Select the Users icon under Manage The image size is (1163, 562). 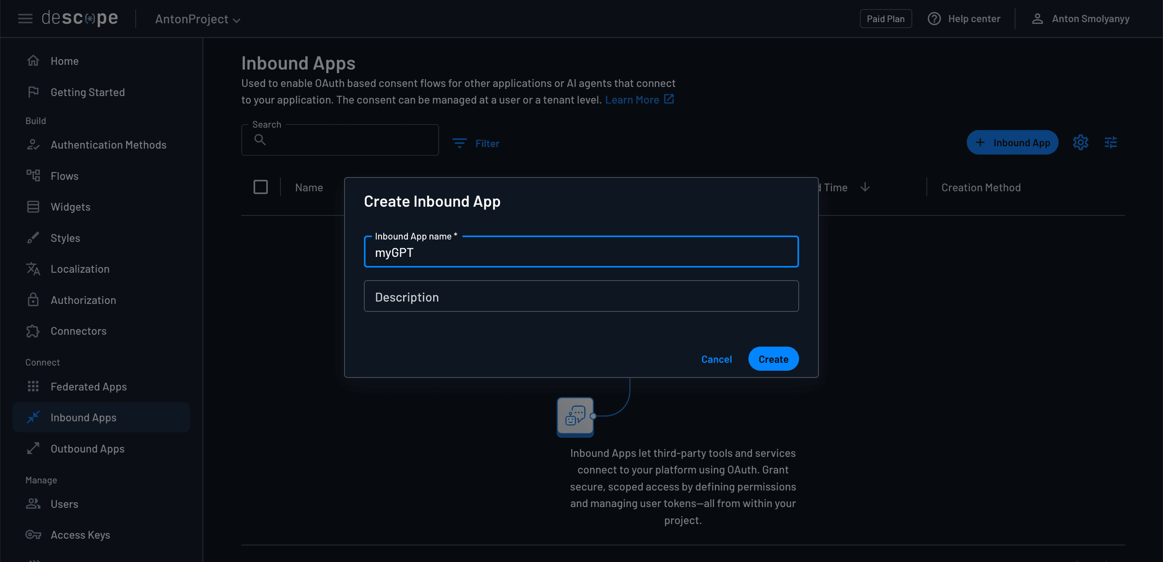33,504
